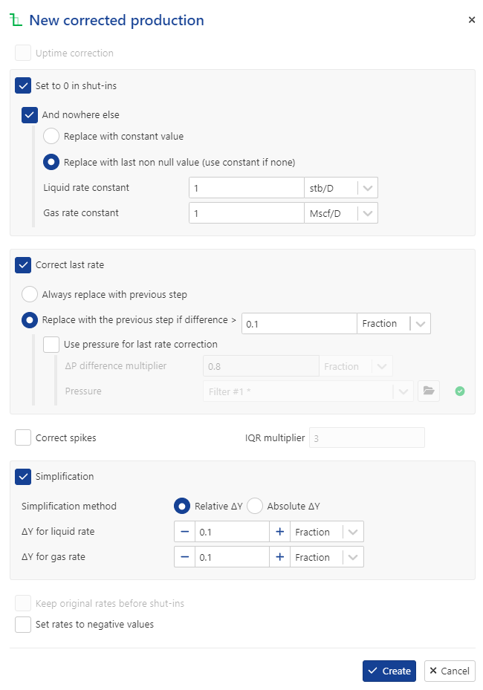Increase ΔY for liquid rate with plus
Viewport: 483px width, 690px height.
click(x=279, y=532)
